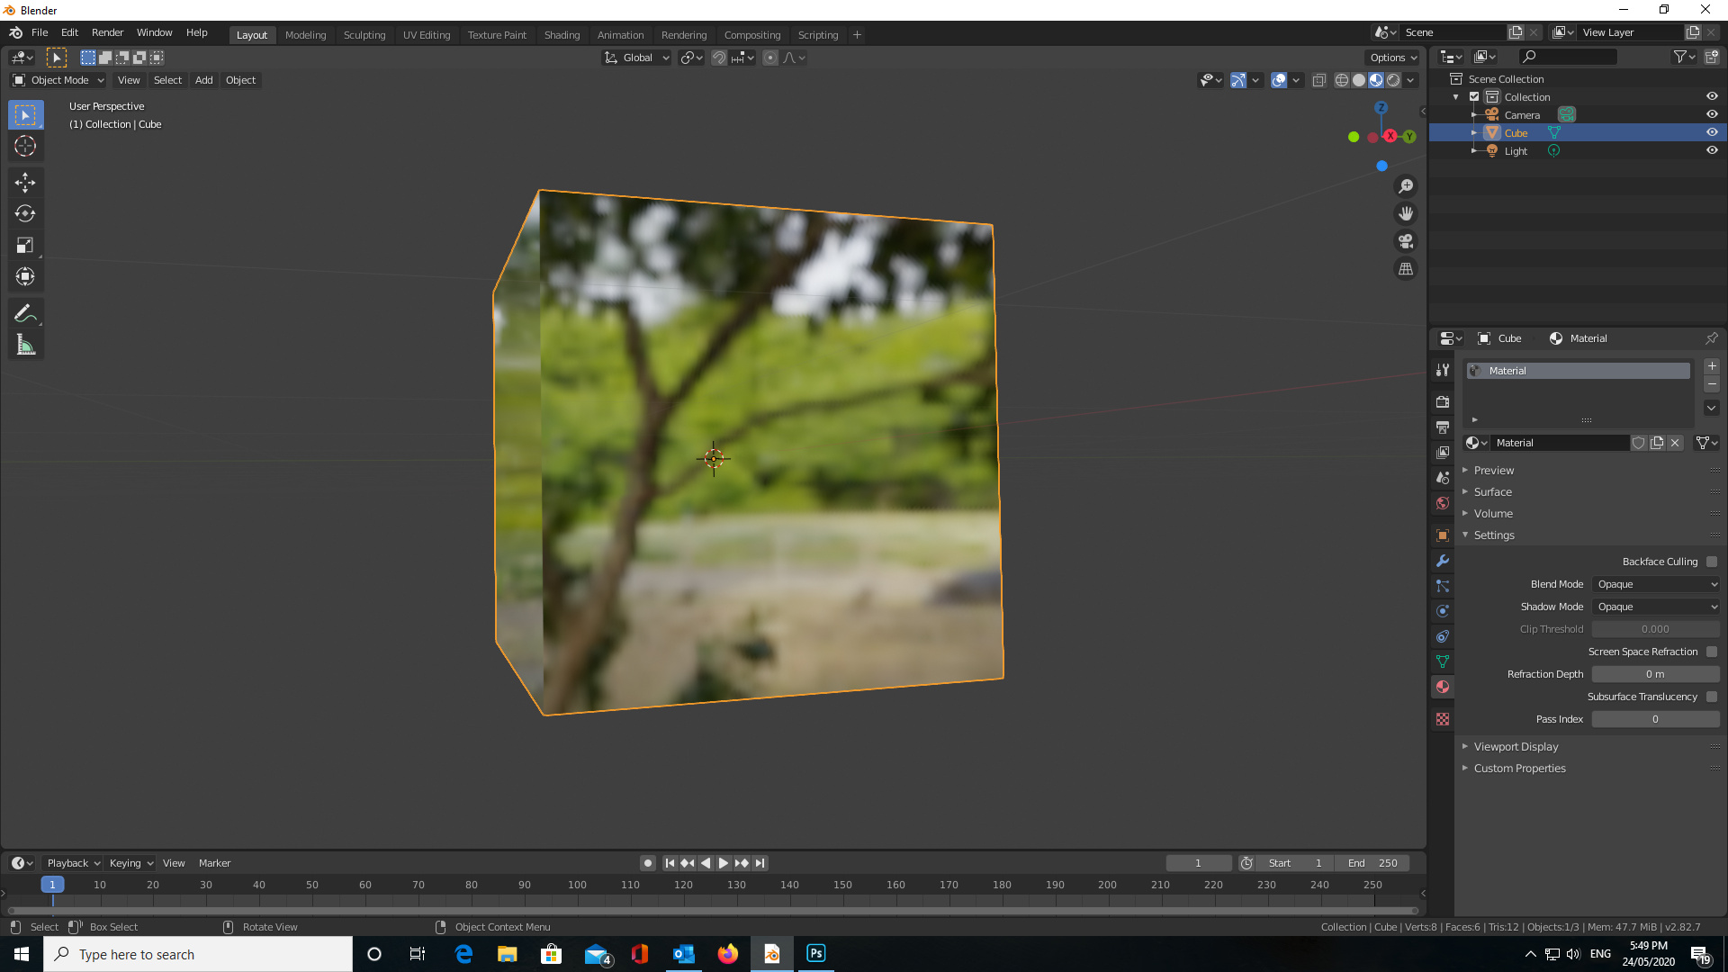Viewport: 1728px width, 972px height.
Task: Select the Cursor tool in the toolbar
Action: (x=25, y=146)
